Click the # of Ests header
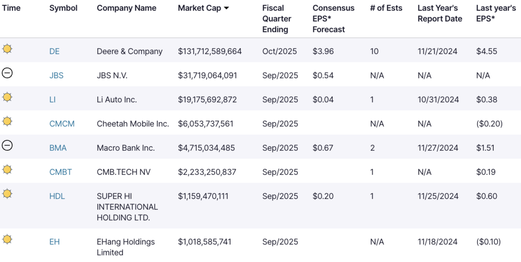521x262 pixels. pyautogui.click(x=386, y=8)
